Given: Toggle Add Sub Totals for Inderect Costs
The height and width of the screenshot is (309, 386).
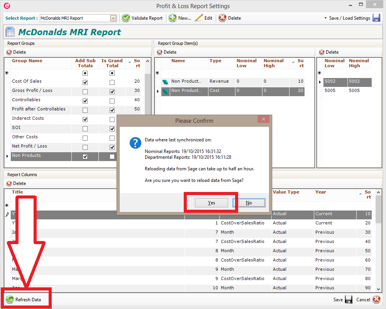Looking at the screenshot, I should point(85,119).
